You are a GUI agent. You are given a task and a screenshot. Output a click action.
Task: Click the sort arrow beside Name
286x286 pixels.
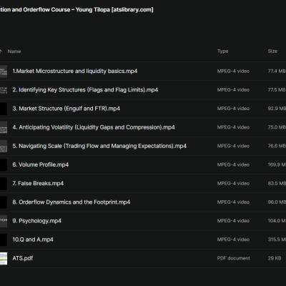1,51
